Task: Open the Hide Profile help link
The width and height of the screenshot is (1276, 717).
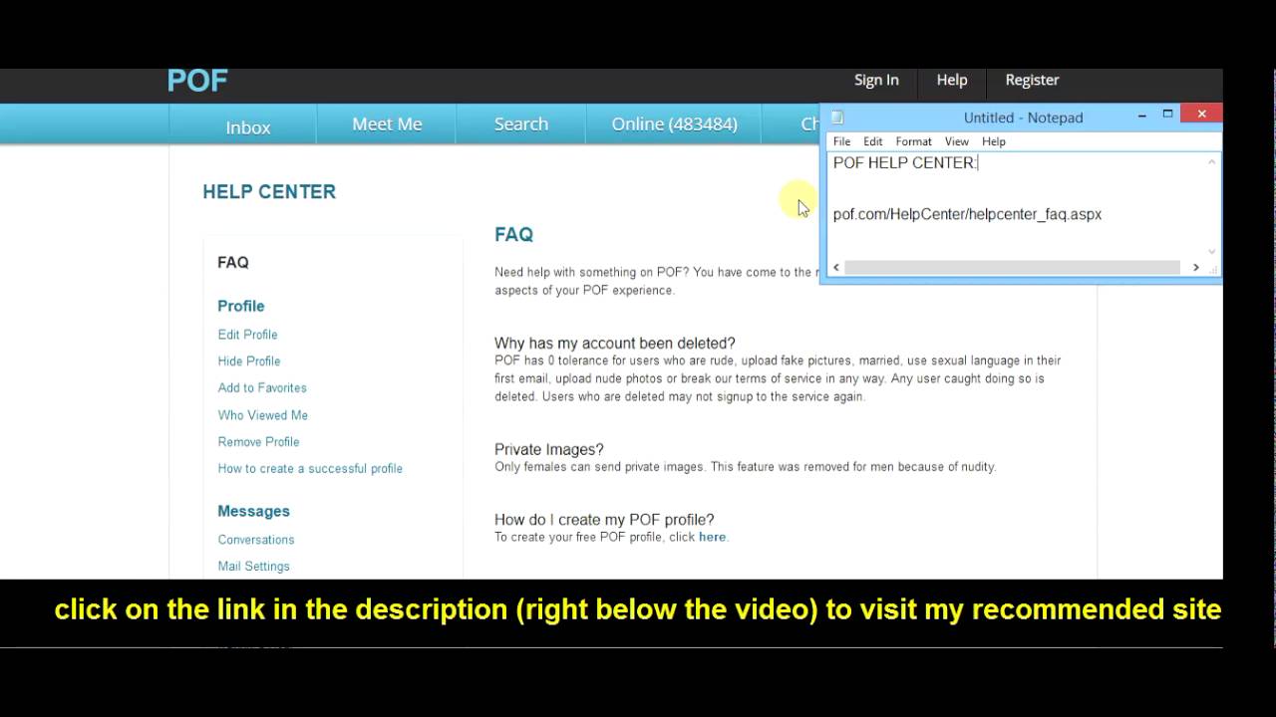Action: click(249, 361)
